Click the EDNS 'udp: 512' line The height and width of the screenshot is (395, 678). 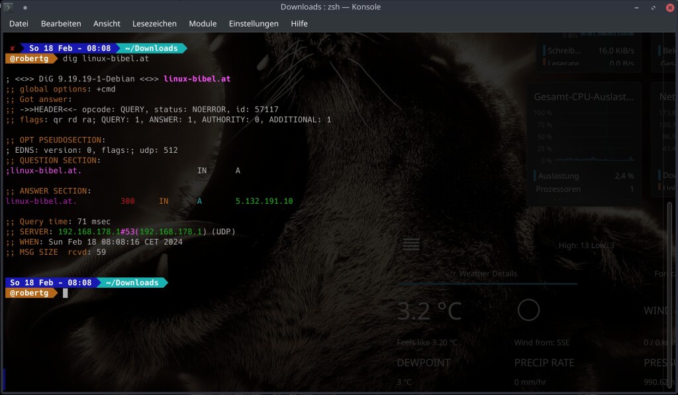click(91, 150)
